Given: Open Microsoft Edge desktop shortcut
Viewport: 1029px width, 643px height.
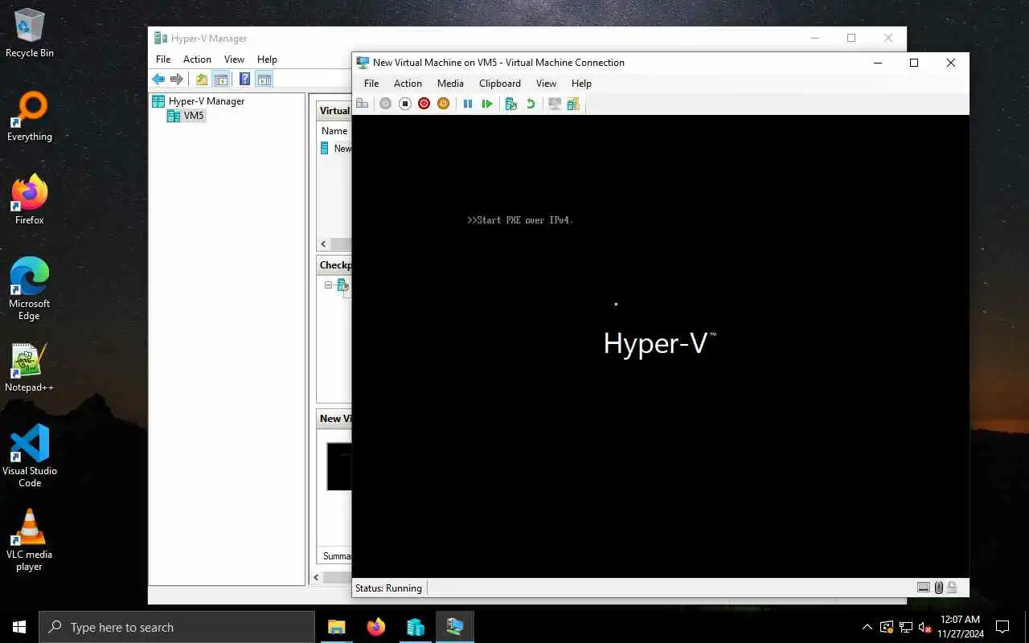Looking at the screenshot, I should click(x=30, y=289).
